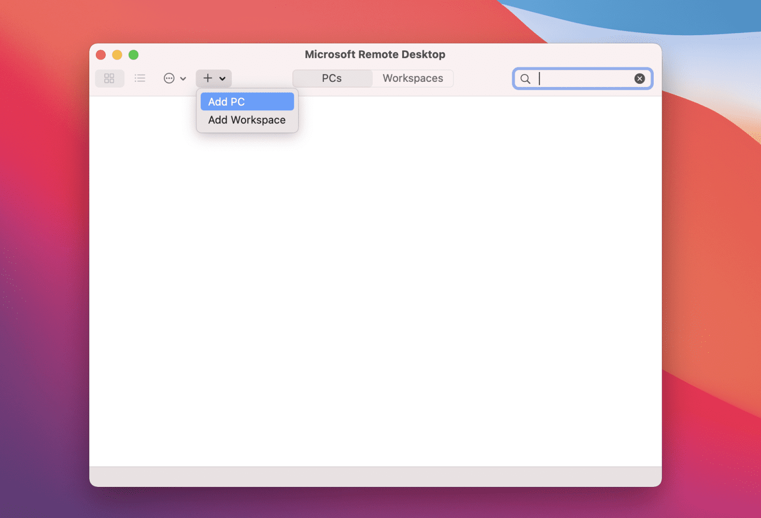Viewport: 761px width, 518px height.
Task: Switch to list view icon
Action: (140, 78)
